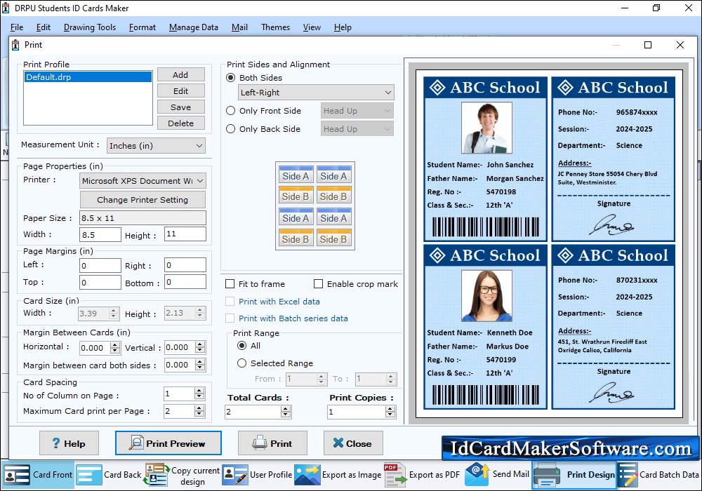Choose Selected Range radio button
702x491 pixels.
241,363
